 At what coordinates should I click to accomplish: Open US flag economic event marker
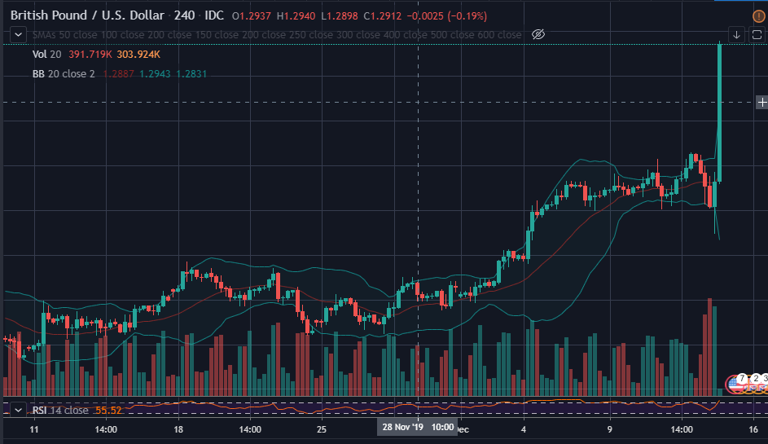733,384
